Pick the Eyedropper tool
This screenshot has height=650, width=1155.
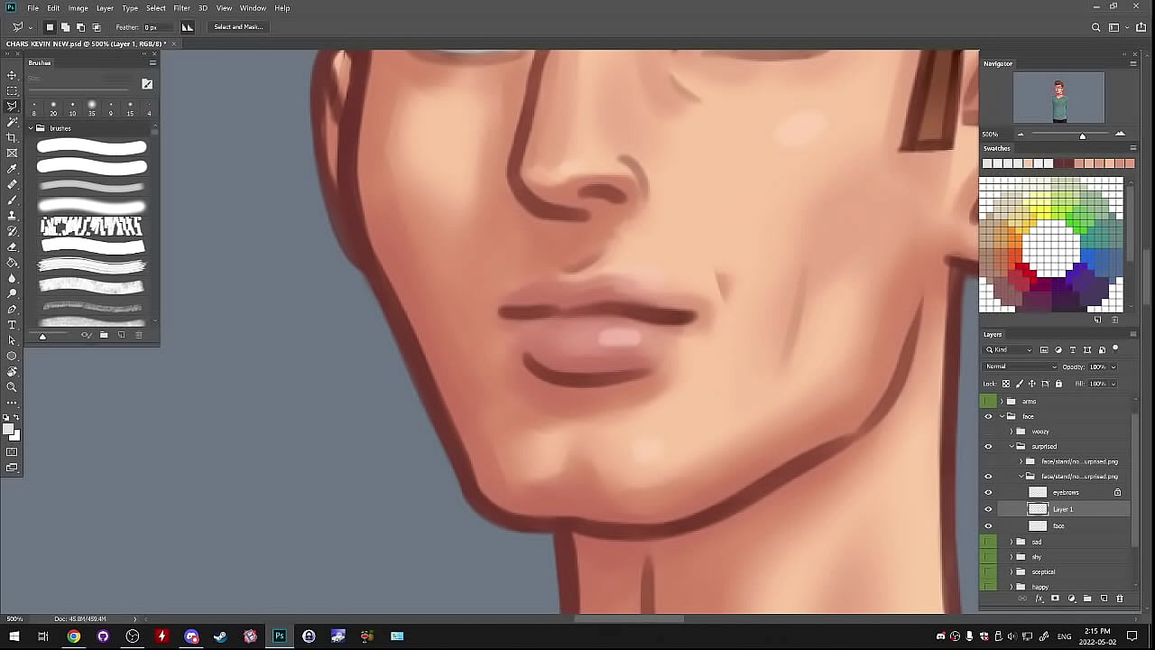click(x=12, y=169)
